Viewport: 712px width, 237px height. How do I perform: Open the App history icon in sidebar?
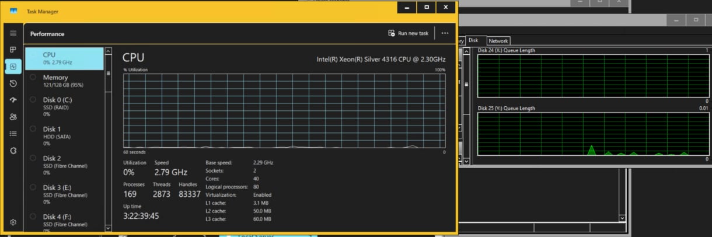coord(13,83)
